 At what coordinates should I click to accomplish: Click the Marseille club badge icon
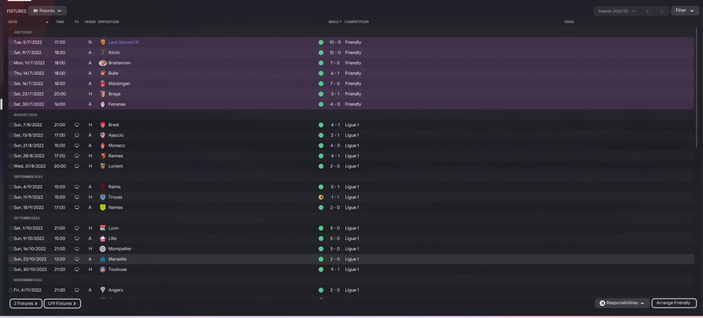(103, 259)
